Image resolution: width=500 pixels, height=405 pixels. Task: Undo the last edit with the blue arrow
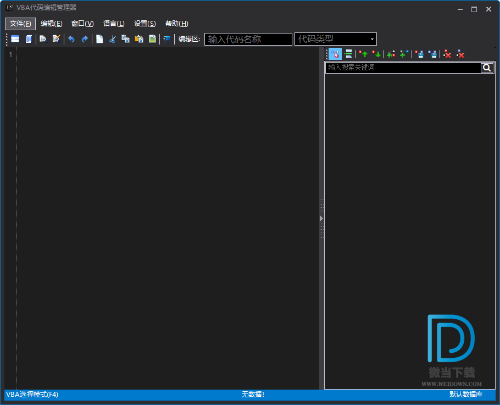pos(71,39)
